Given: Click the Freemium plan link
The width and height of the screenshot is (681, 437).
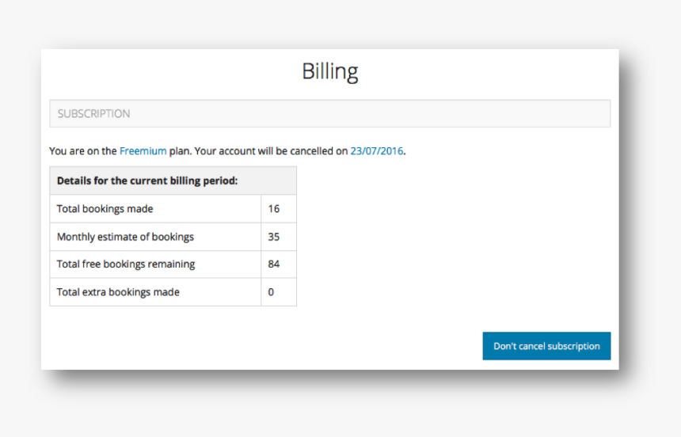Looking at the screenshot, I should point(143,151).
